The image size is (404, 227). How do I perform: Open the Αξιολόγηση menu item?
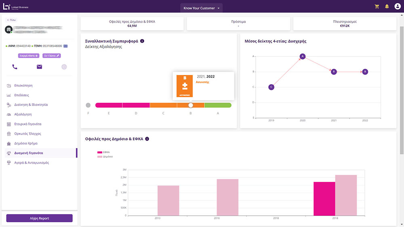pyautogui.click(x=23, y=115)
